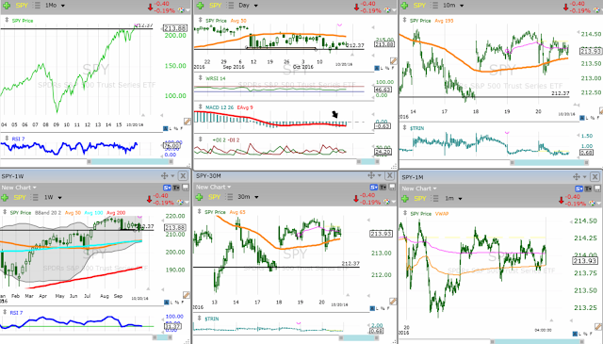Click the green plus icon in SPY-1W chart
The image size is (603, 344).
coord(5,197)
